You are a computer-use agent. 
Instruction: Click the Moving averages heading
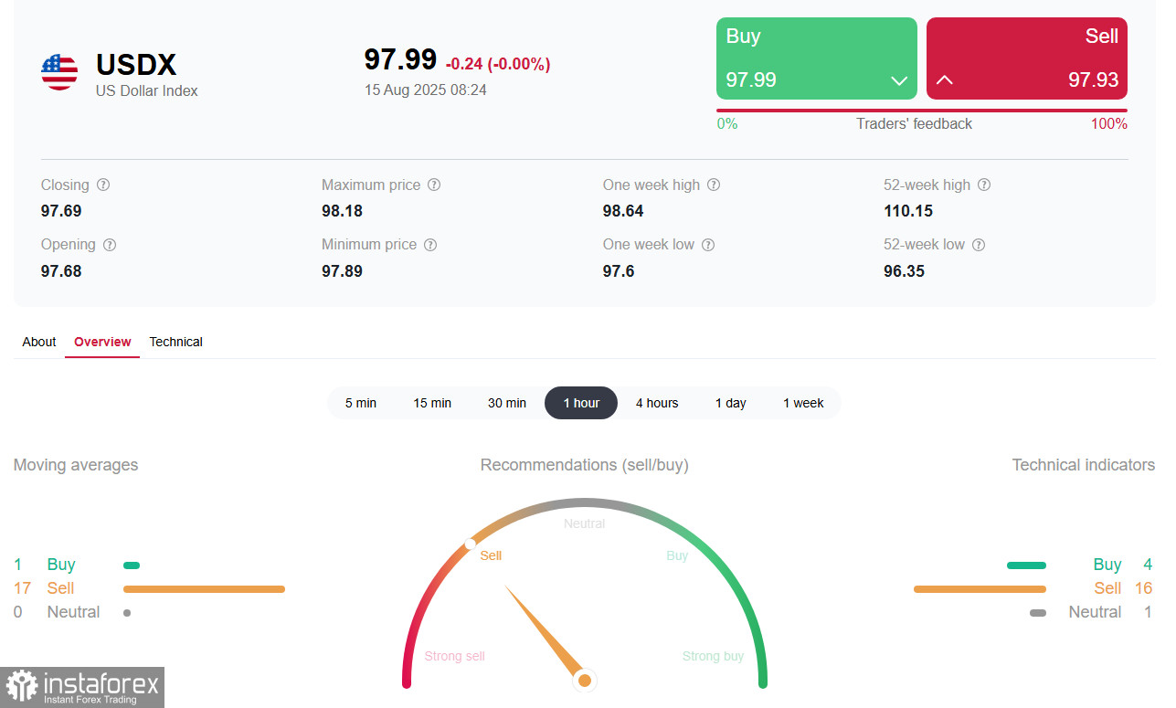[76, 465]
